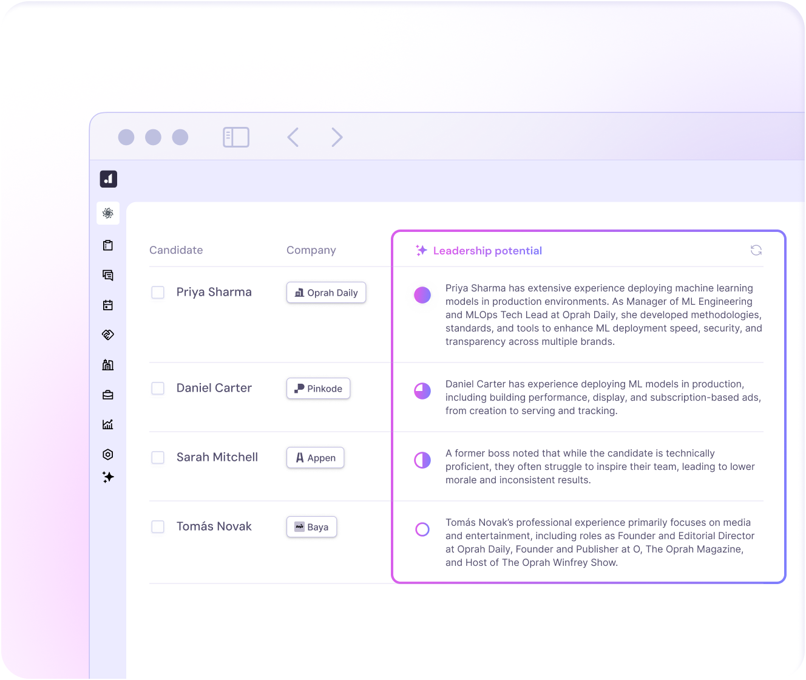Open the buildings icon in the sidebar

pyautogui.click(x=108, y=365)
